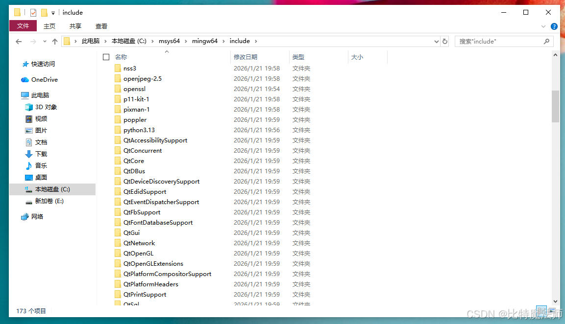Toggle the select-all checkbox in header
565x324 pixels.
106,57
